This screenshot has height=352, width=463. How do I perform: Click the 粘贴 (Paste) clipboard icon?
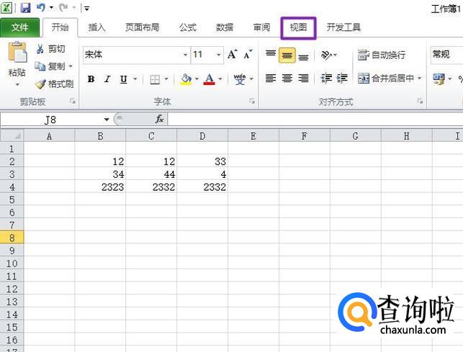point(17,53)
